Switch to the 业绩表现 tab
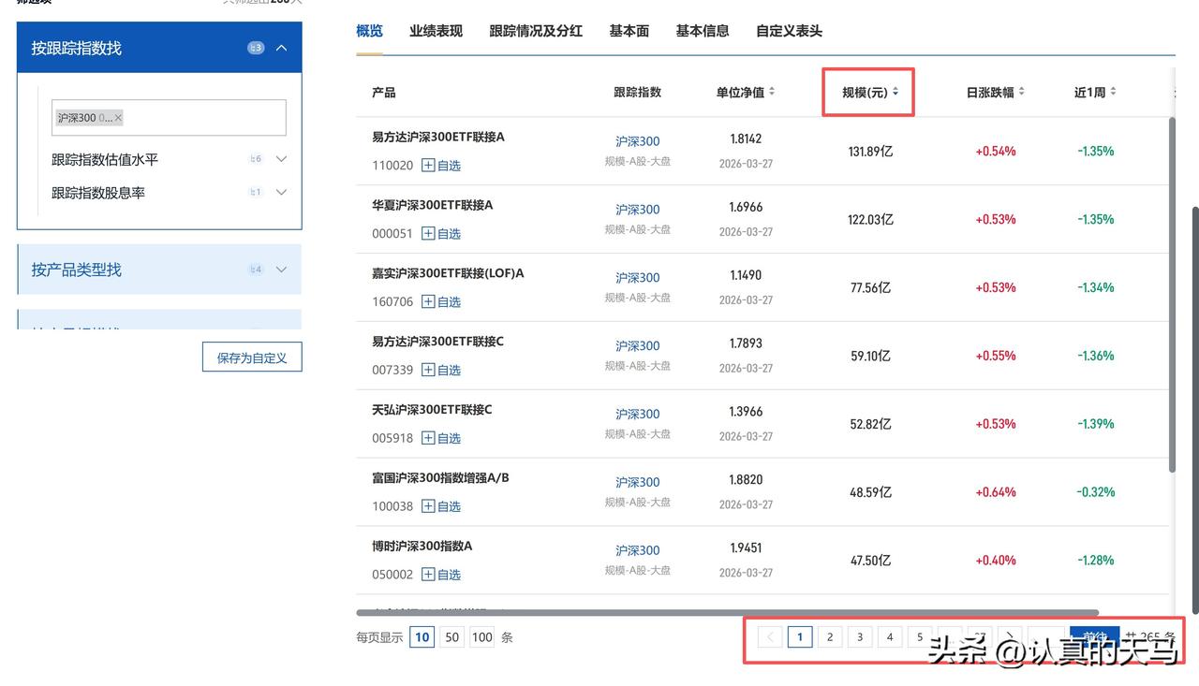Screen dimensions: 1199x686 pos(436,31)
